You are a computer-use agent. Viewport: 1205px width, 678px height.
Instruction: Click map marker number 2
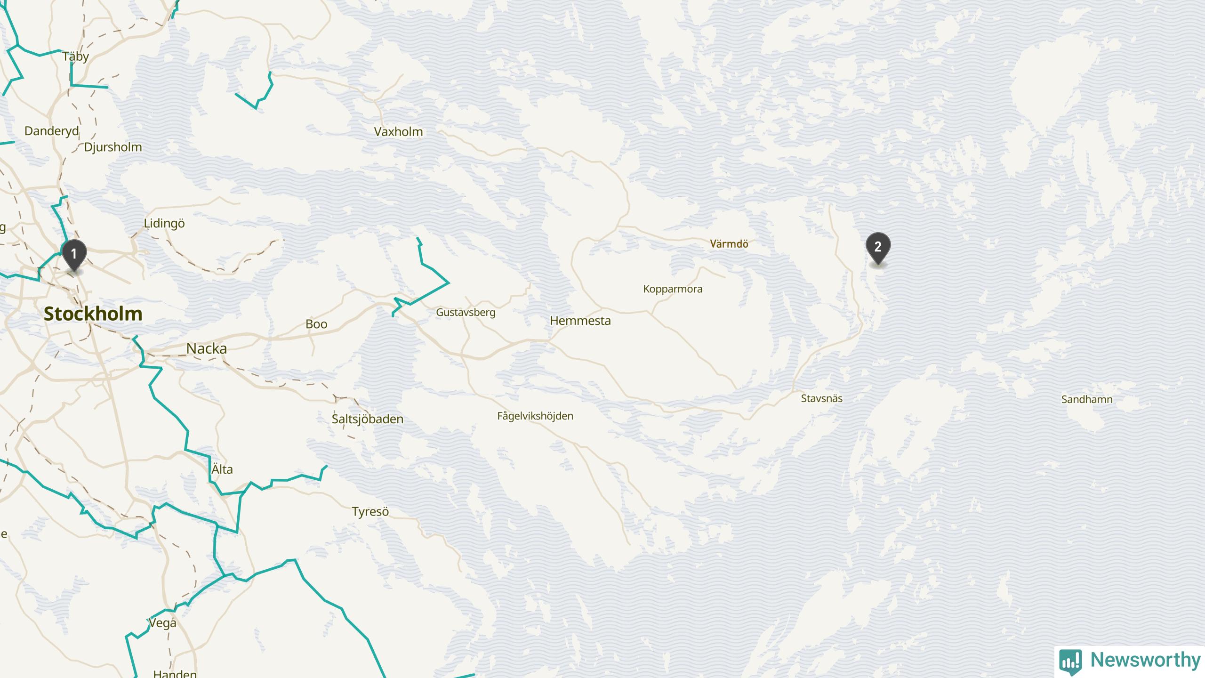click(x=878, y=248)
